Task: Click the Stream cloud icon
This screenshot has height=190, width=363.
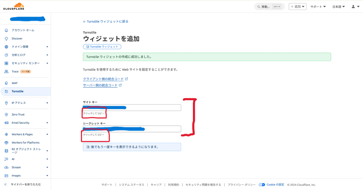Action: tap(6, 167)
